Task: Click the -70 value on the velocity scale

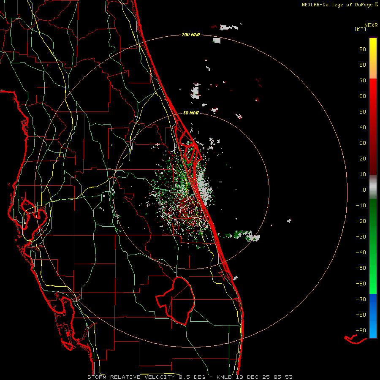Action: pos(361,299)
